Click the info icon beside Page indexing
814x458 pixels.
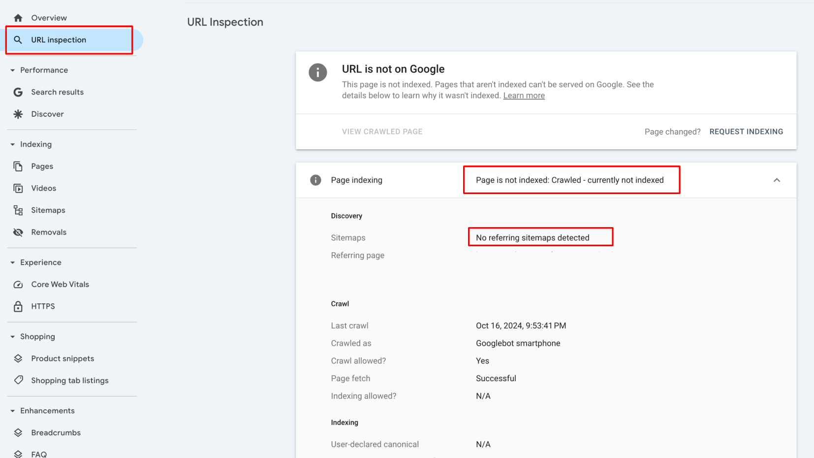pyautogui.click(x=315, y=180)
